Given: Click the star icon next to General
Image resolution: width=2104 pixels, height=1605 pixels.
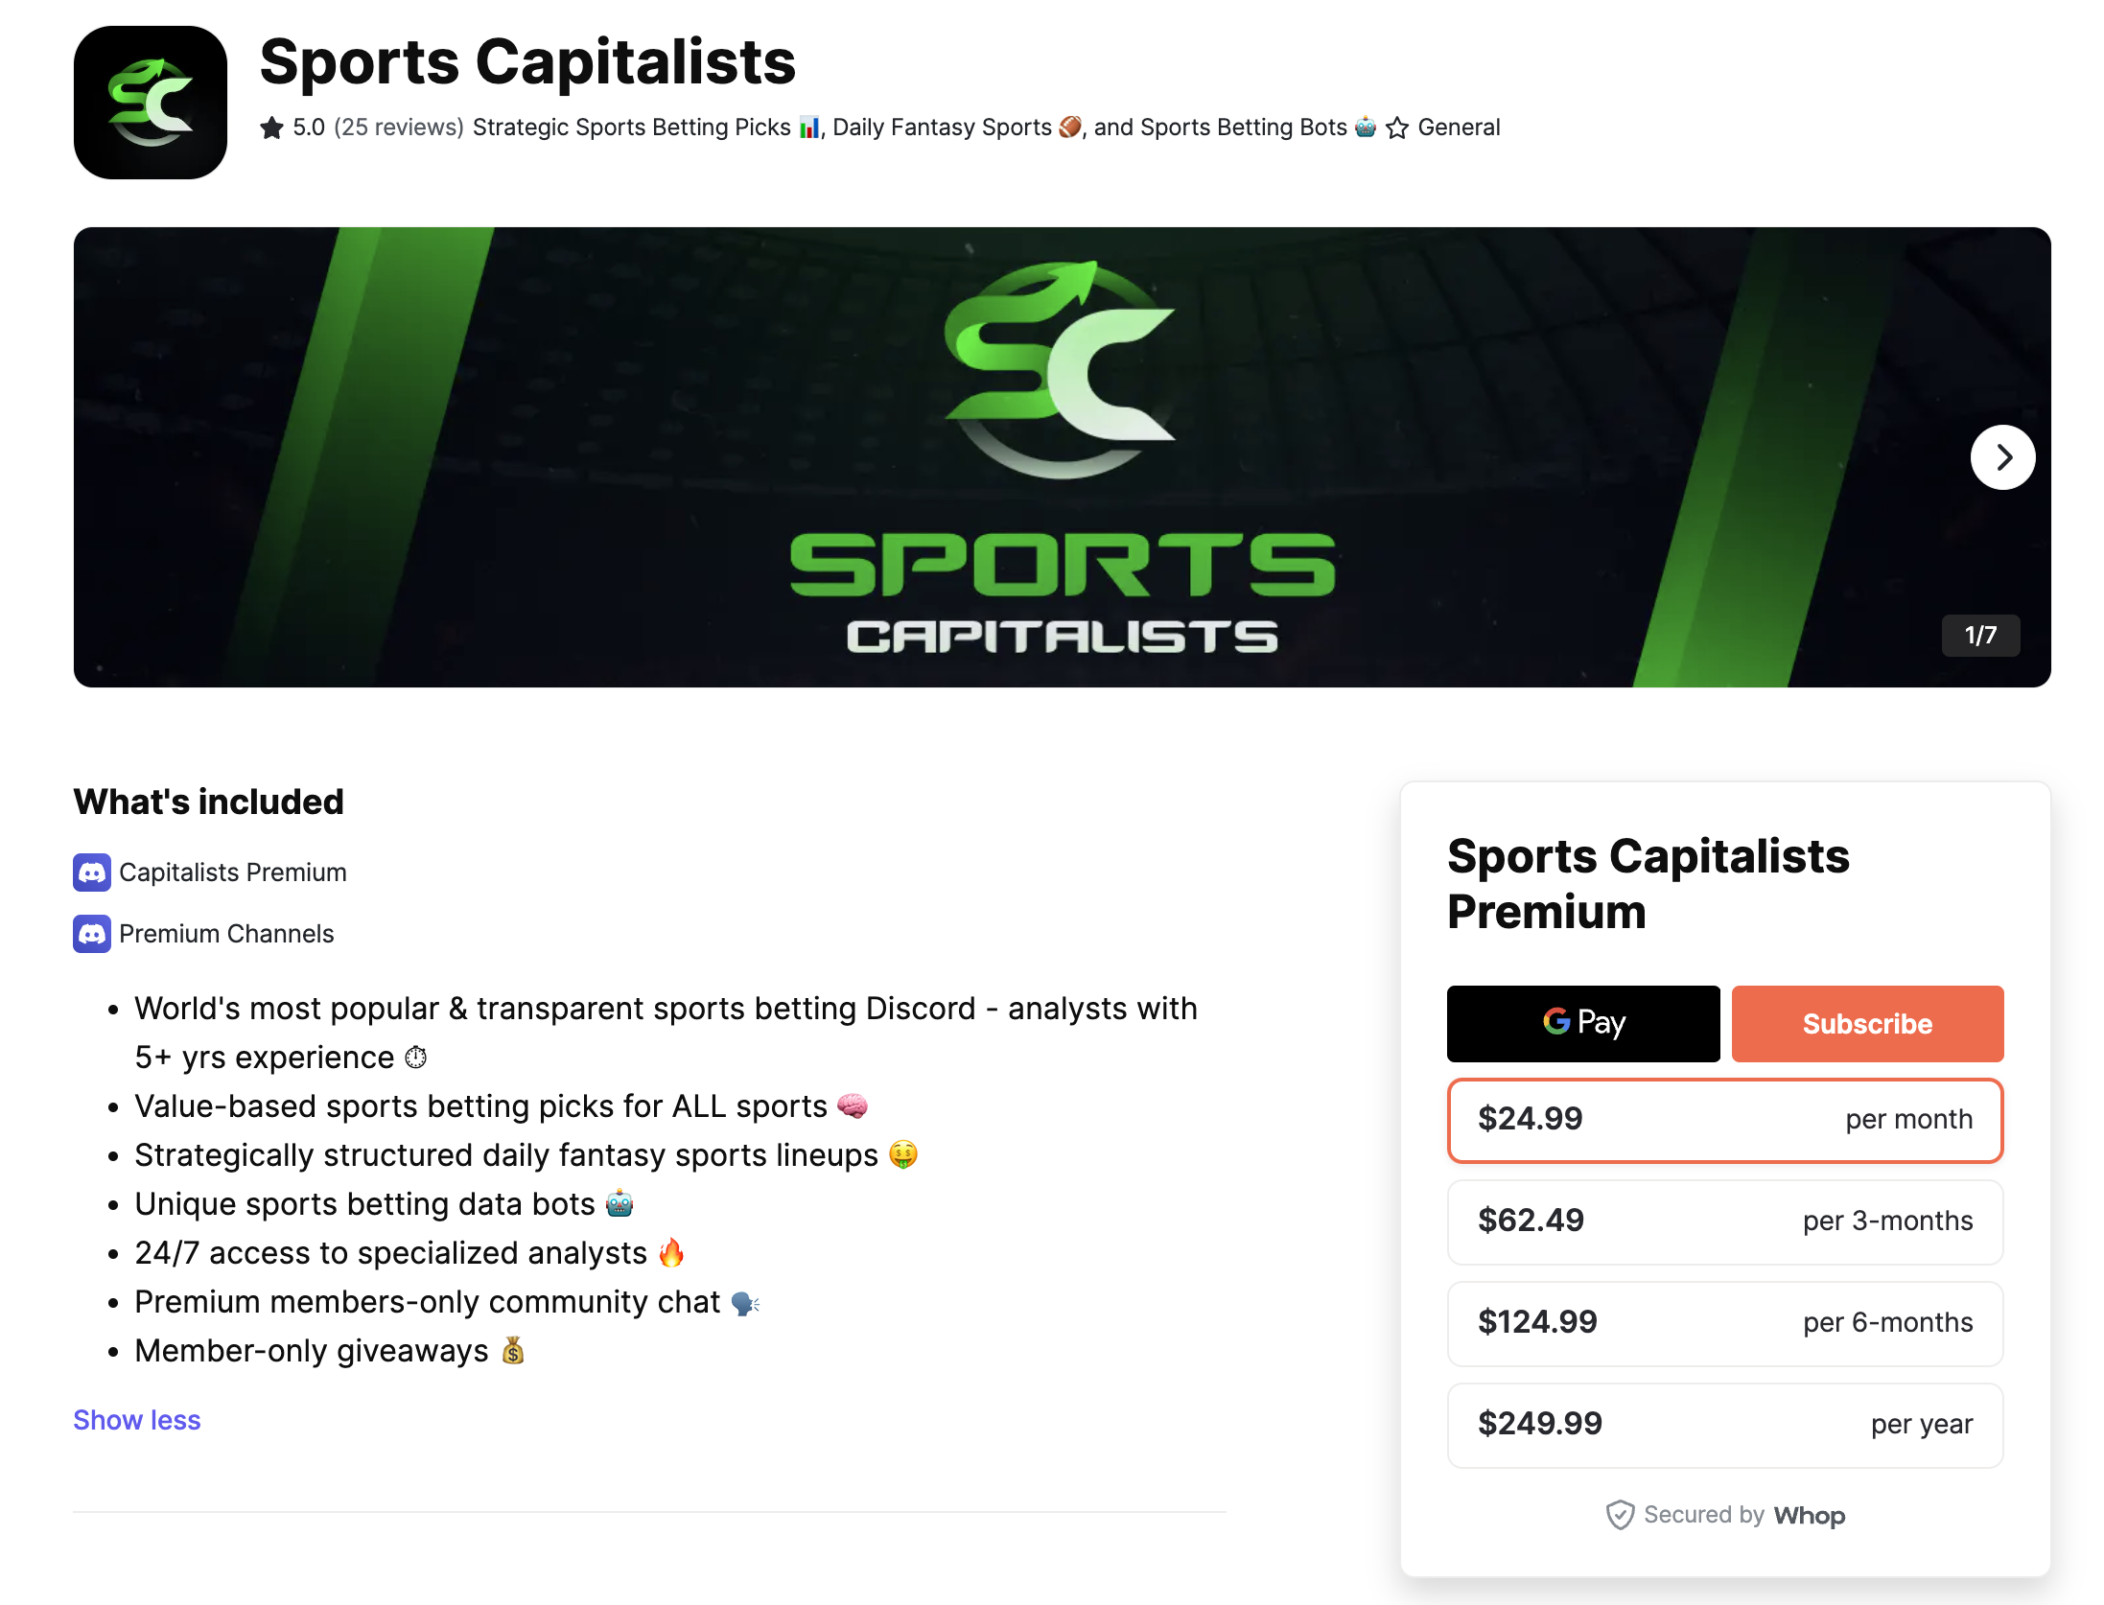Looking at the screenshot, I should pos(1398,127).
